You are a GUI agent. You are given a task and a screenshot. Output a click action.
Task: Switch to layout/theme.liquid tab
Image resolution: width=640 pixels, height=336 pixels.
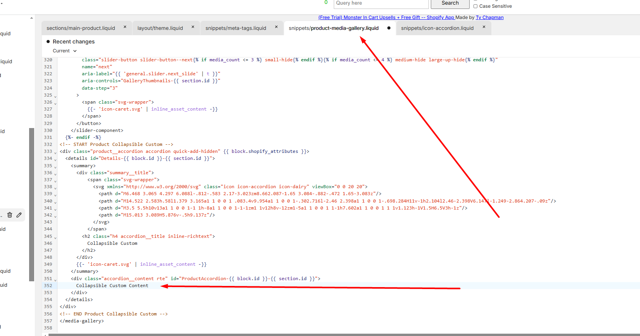point(160,28)
